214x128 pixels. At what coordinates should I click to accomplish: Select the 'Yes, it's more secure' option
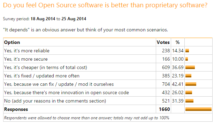[26, 59]
